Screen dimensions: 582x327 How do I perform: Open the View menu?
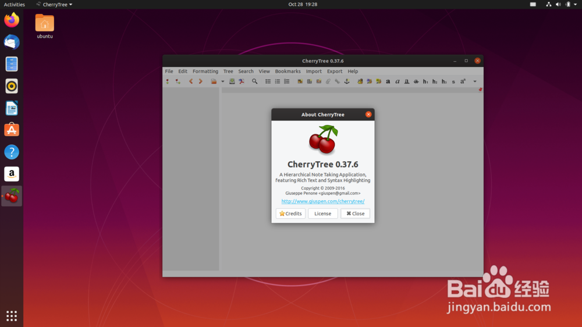coord(264,71)
